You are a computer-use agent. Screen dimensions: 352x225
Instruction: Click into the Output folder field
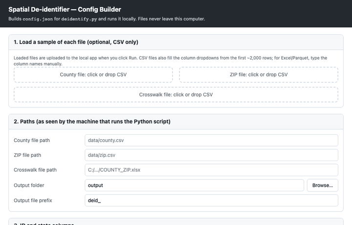tap(195, 185)
